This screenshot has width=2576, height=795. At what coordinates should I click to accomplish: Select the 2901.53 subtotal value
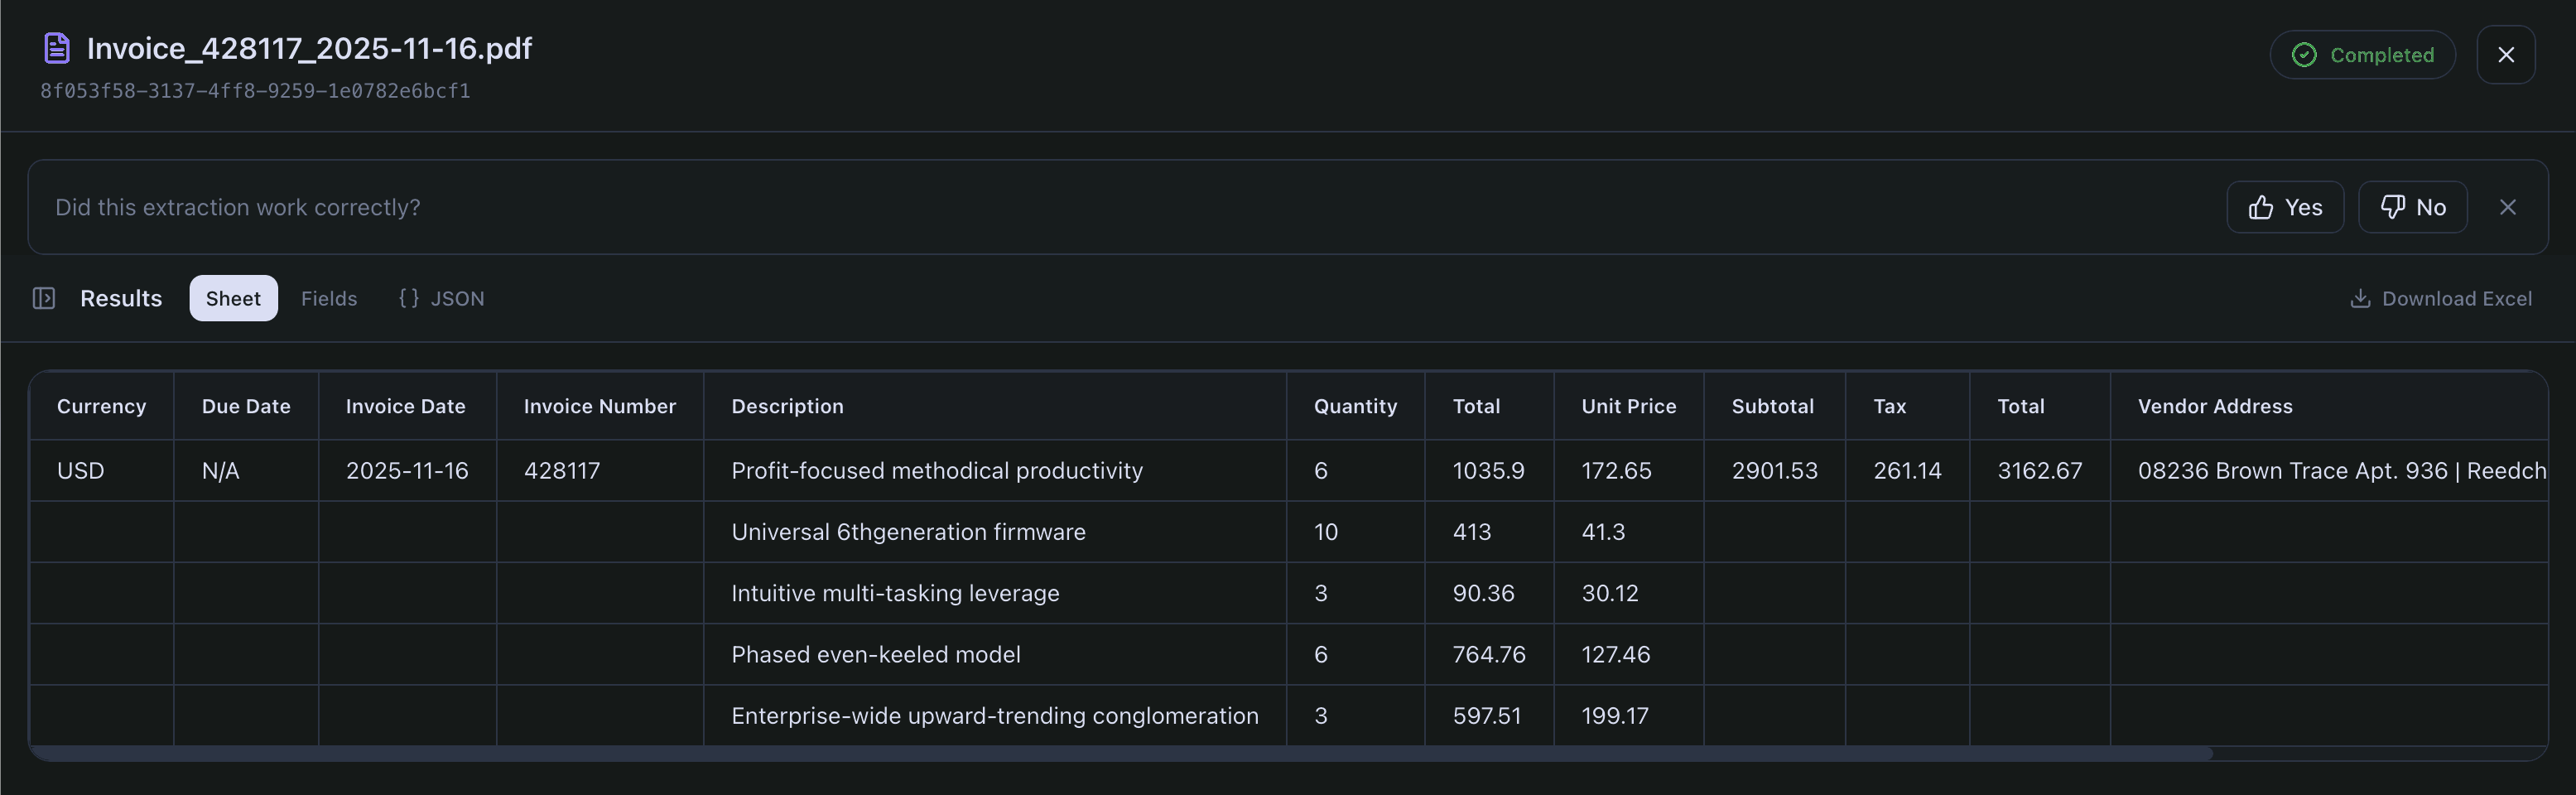click(x=1774, y=470)
